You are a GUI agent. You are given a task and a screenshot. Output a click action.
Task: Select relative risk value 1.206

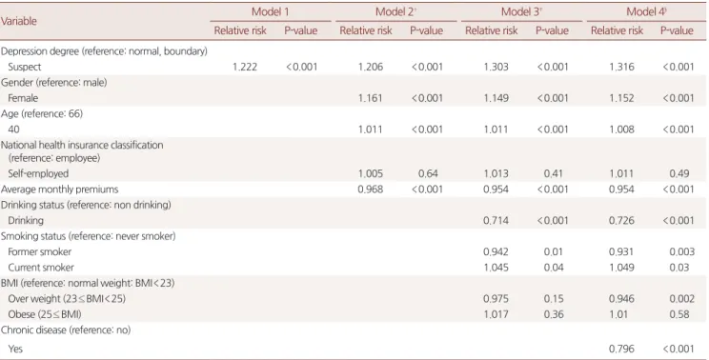[371, 67]
